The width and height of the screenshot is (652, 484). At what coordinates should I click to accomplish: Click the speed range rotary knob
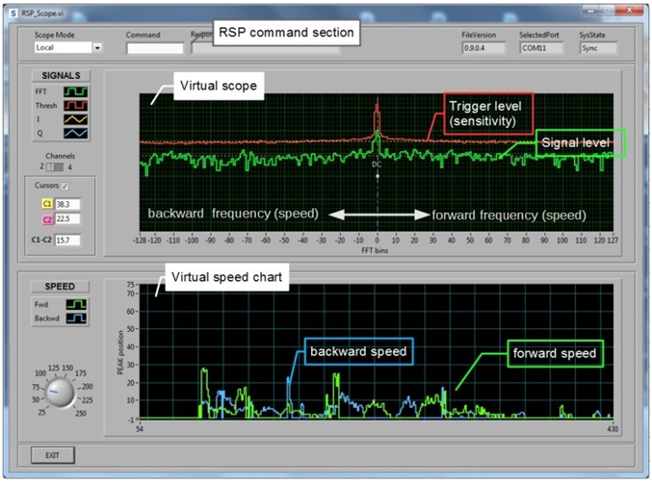click(60, 393)
